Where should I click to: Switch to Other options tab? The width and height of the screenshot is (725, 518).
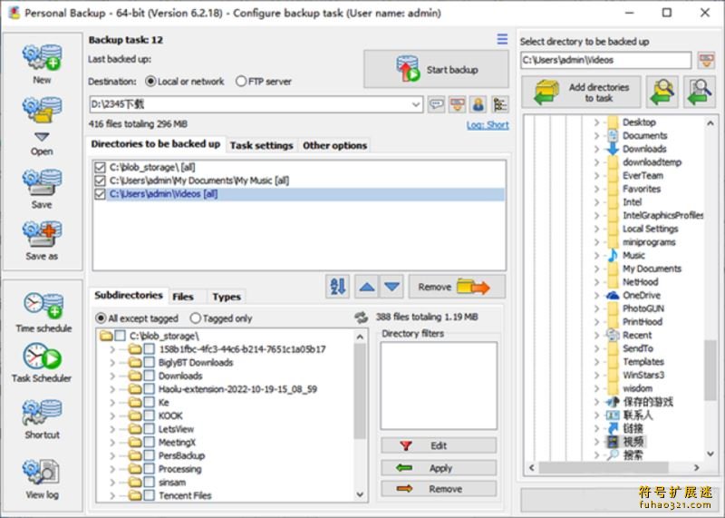(334, 145)
